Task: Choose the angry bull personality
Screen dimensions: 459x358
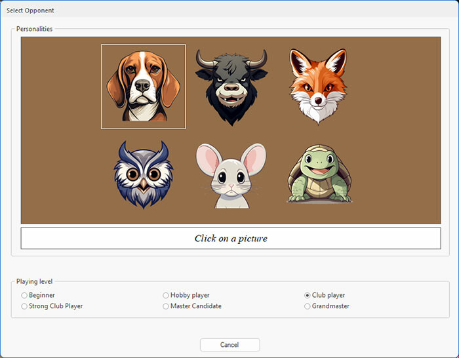Action: pyautogui.click(x=231, y=87)
